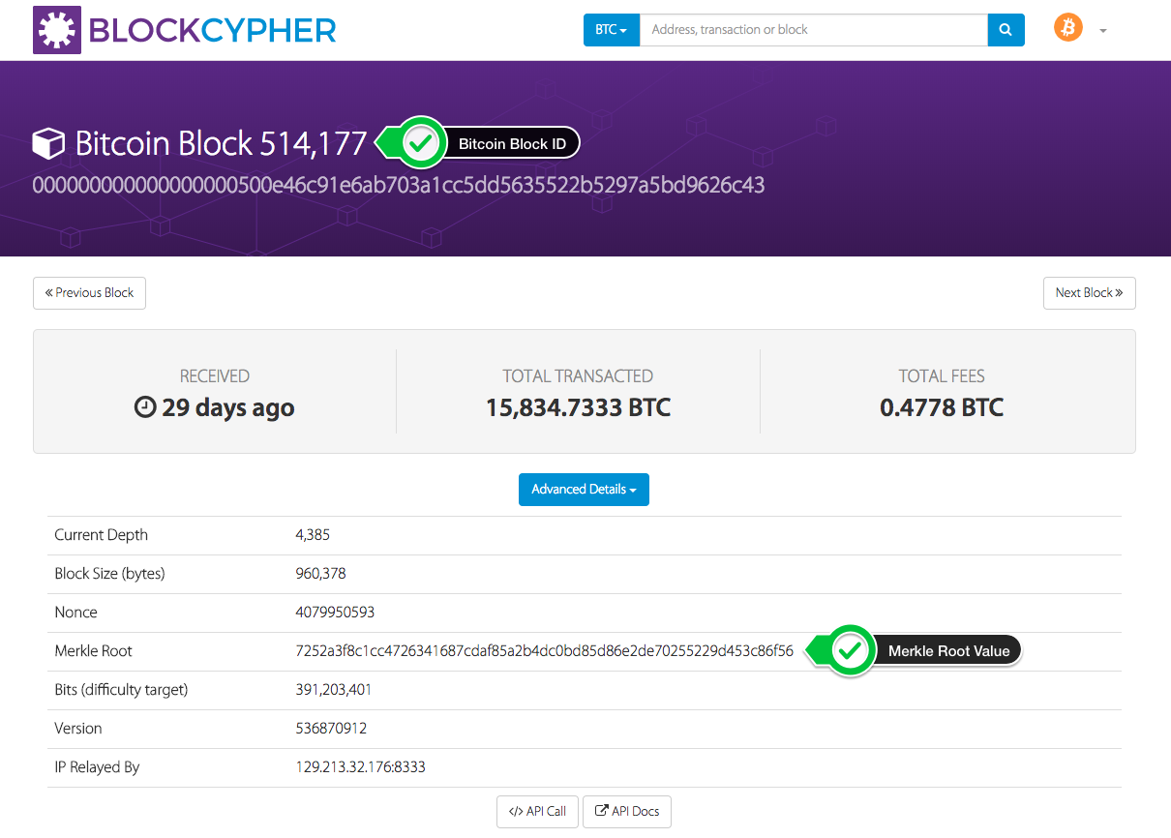Viewport: 1171px width, 838px height.
Task: Open the BLOCKCYPHER home wordmark
Action: click(x=212, y=30)
